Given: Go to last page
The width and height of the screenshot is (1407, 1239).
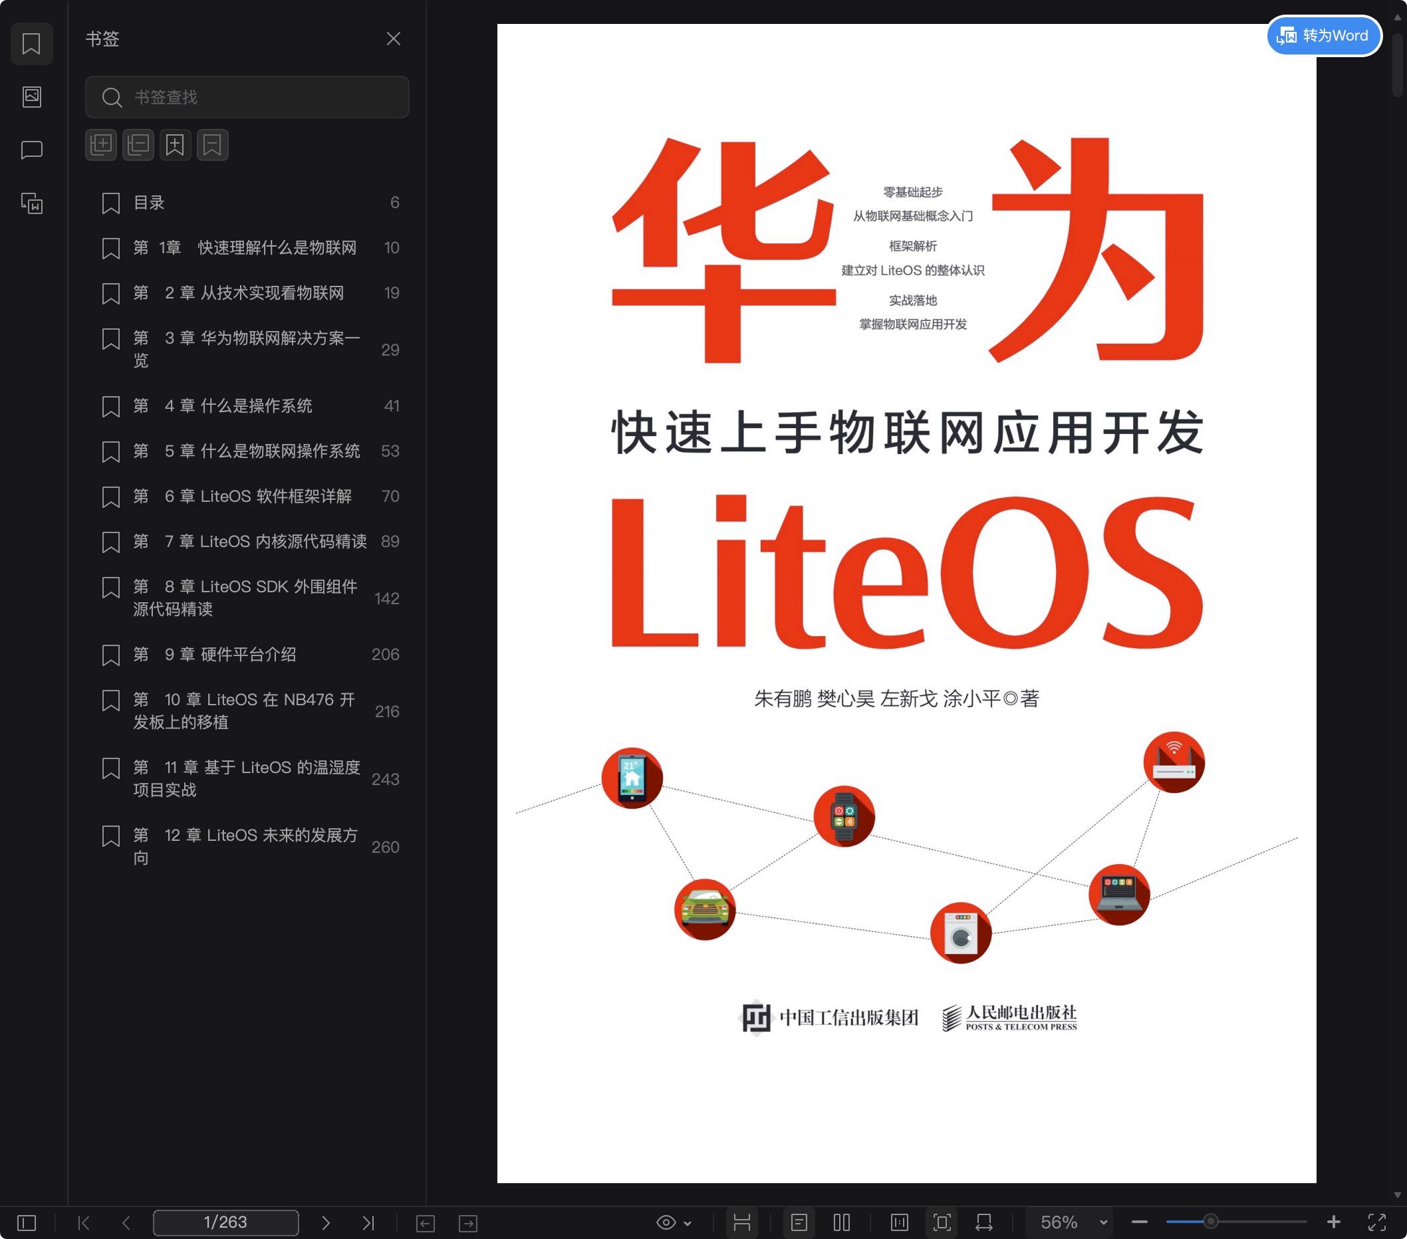Looking at the screenshot, I should [x=368, y=1222].
